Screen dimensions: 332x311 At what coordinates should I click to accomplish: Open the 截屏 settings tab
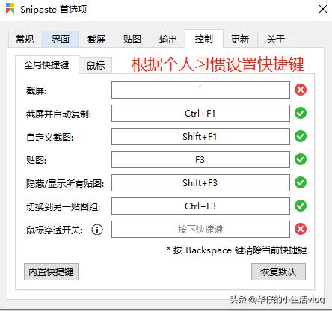coord(96,39)
